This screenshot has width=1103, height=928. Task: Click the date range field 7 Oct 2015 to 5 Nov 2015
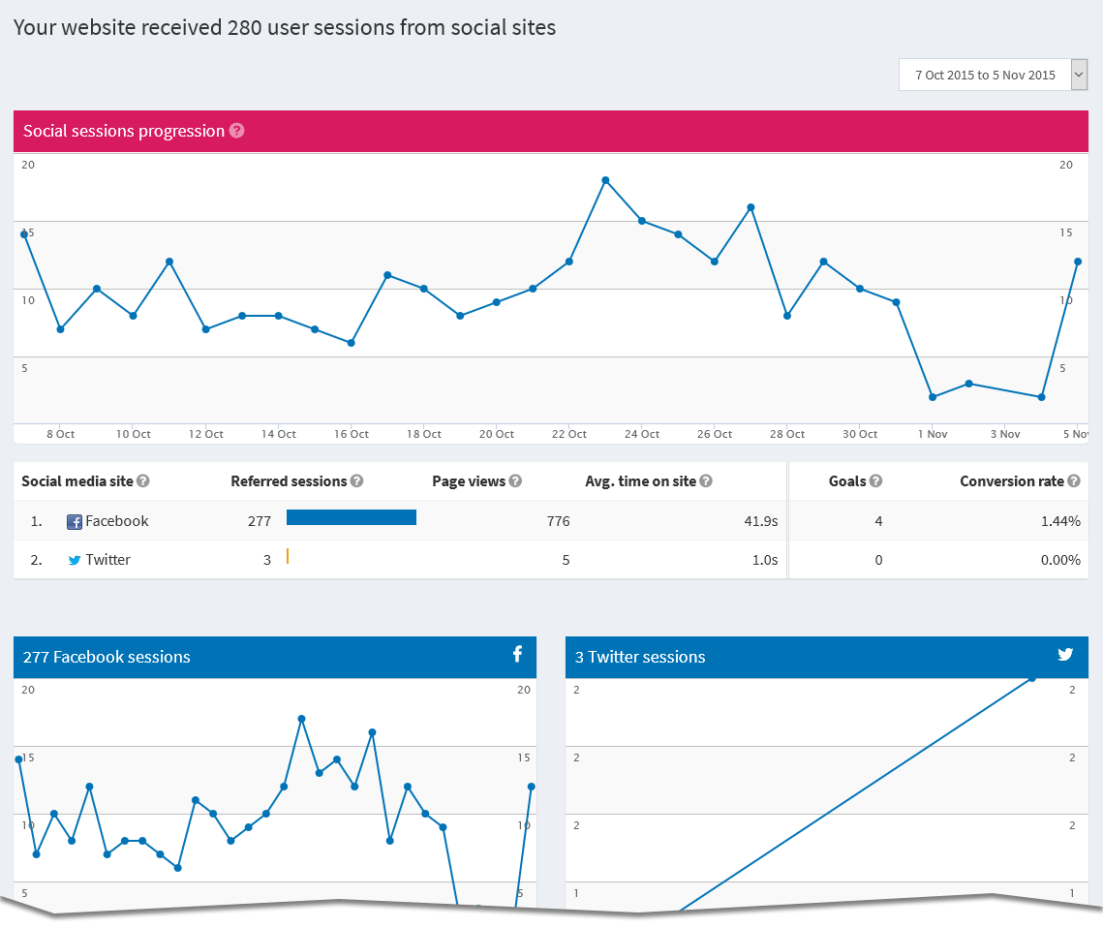click(984, 75)
